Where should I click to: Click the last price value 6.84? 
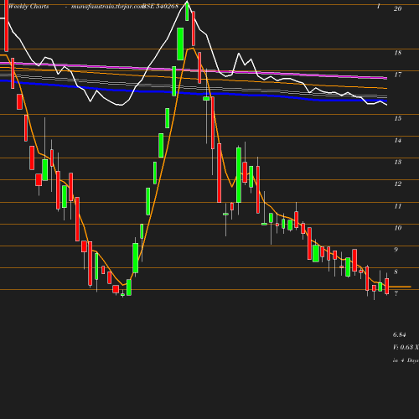point(399,334)
